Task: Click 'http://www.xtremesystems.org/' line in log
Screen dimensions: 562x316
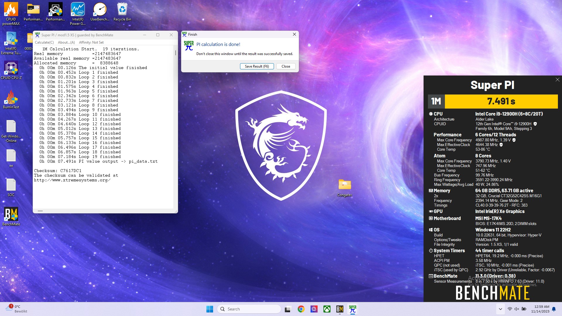Action: pyautogui.click(x=72, y=180)
